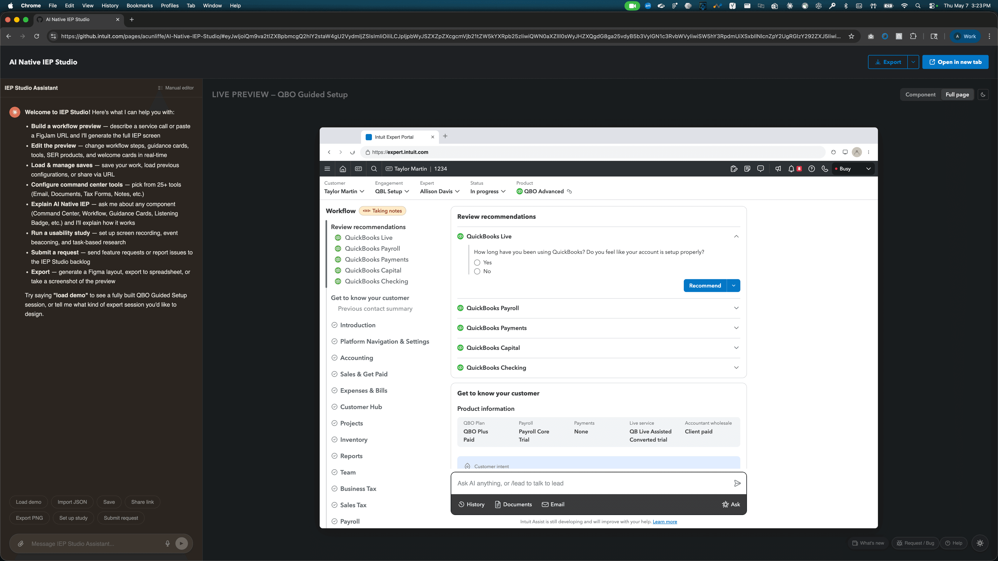Screen dimensions: 998x561
Task: Select the Intuit Expert Portal tab
Action: (x=400, y=137)
